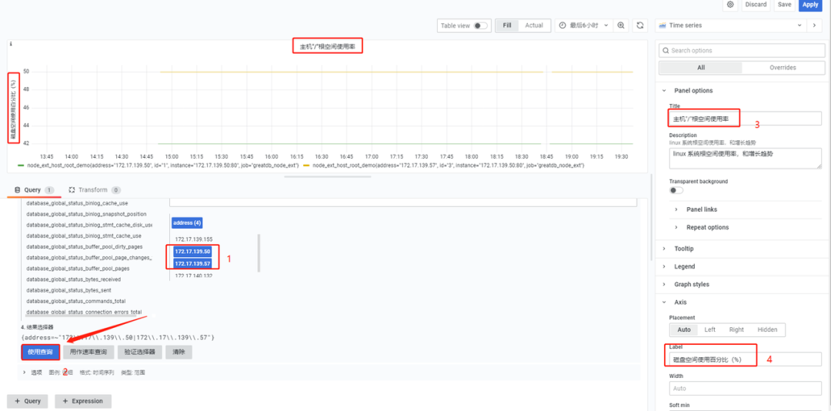Click the zoom out time range icon
The image size is (831, 411).
(621, 25)
